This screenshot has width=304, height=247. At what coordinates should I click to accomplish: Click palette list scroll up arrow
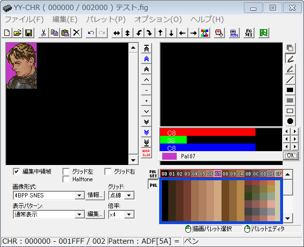tap(288, 174)
